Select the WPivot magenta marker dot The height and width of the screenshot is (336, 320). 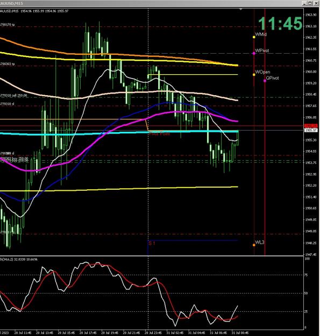254,53
